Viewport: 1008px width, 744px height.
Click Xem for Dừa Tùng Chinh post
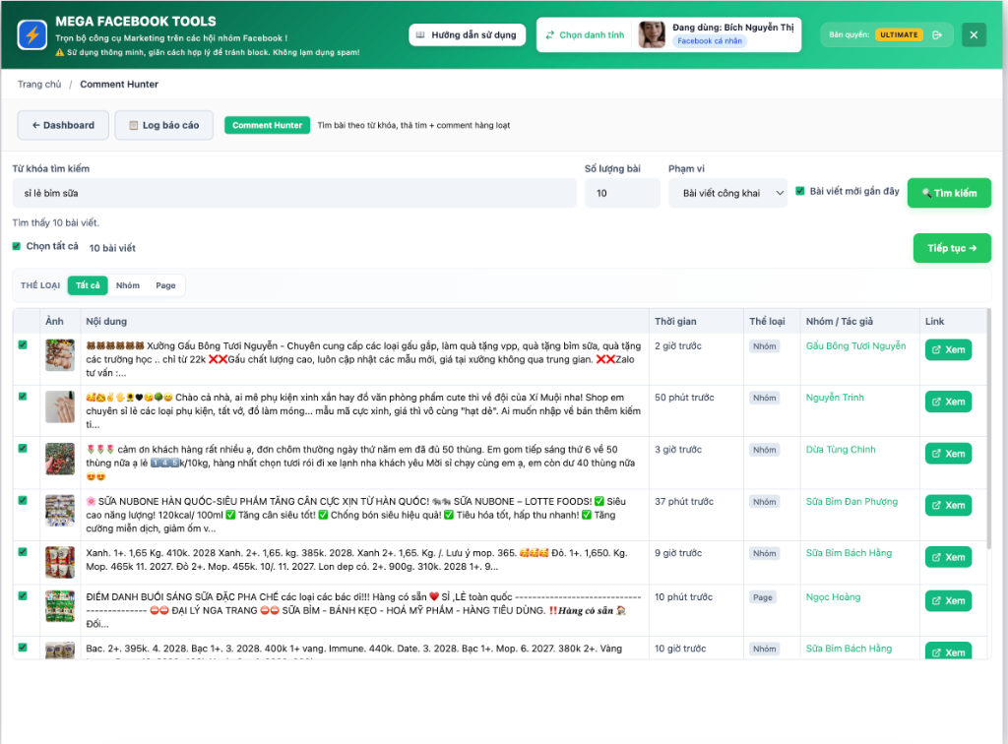point(948,454)
